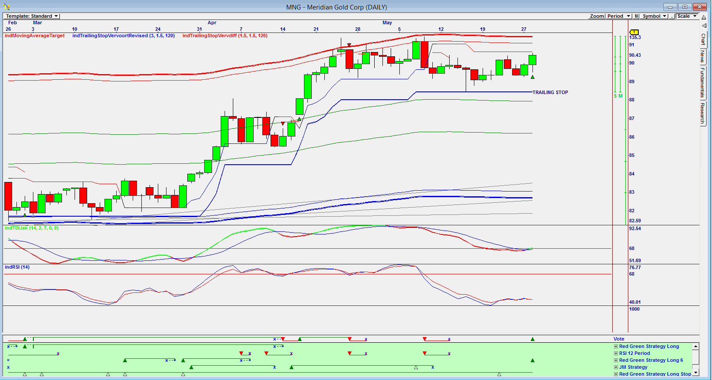Switch to the Chart side tab
The width and height of the screenshot is (712, 380).
tap(703, 39)
